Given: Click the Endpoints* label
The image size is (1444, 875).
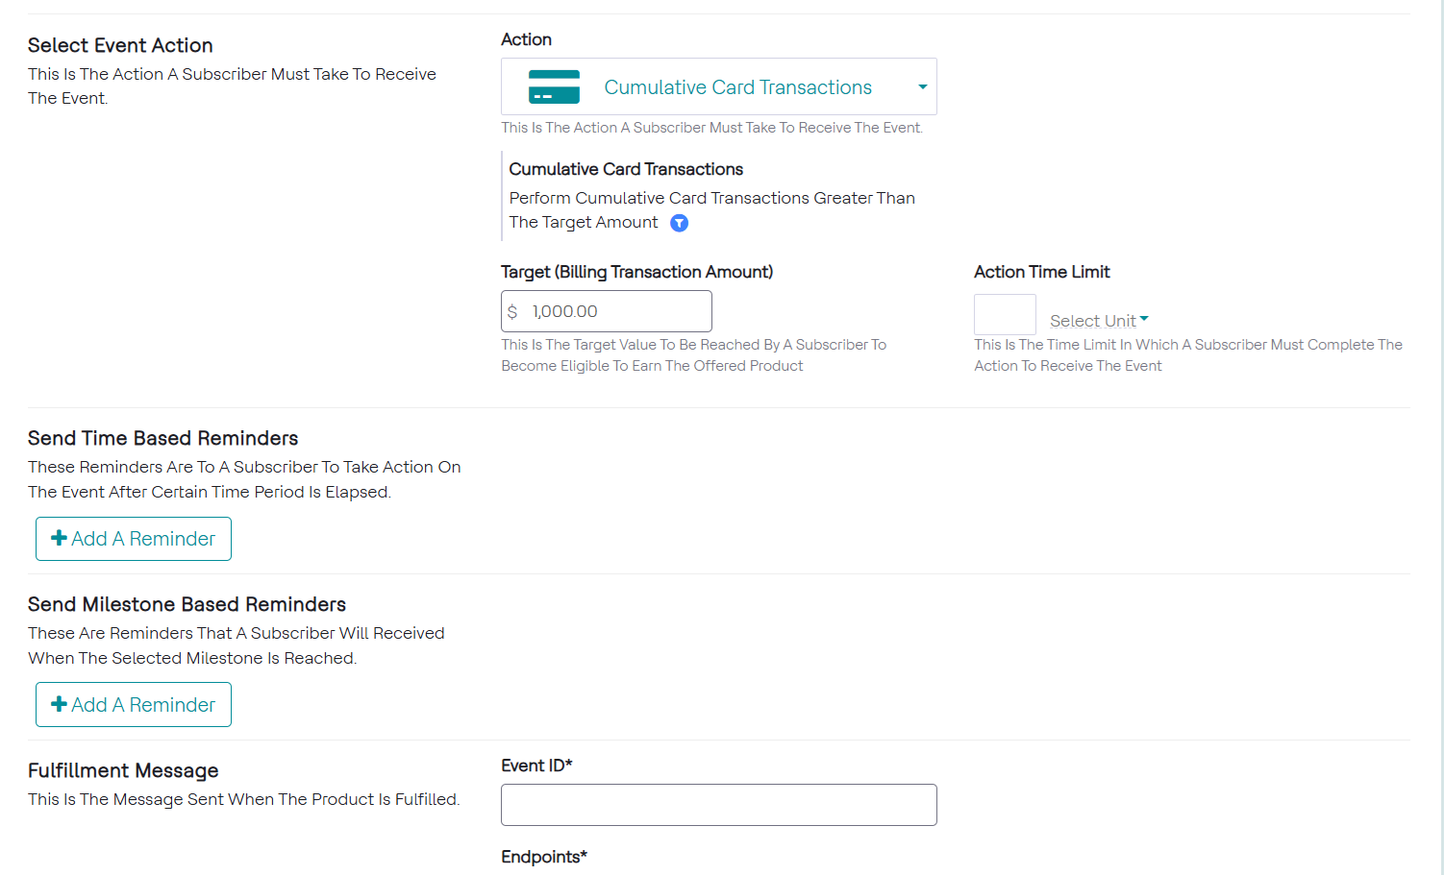Looking at the screenshot, I should point(543,857).
